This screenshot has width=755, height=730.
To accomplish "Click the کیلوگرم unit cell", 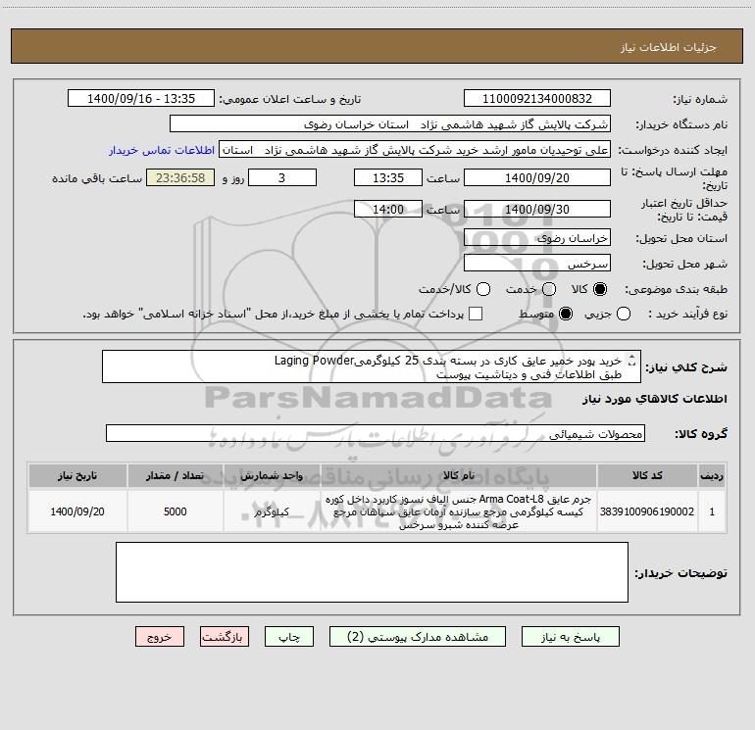I will pyautogui.click(x=272, y=511).
